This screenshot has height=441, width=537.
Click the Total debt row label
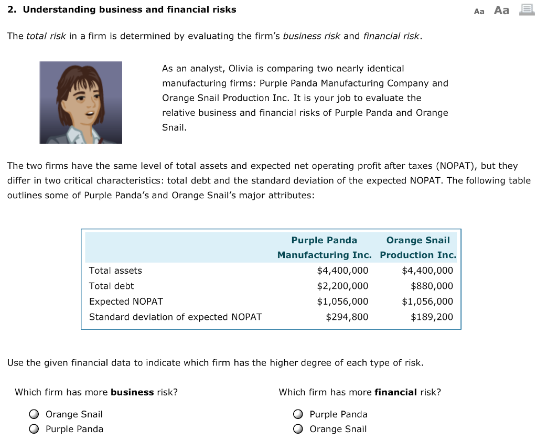pos(111,286)
